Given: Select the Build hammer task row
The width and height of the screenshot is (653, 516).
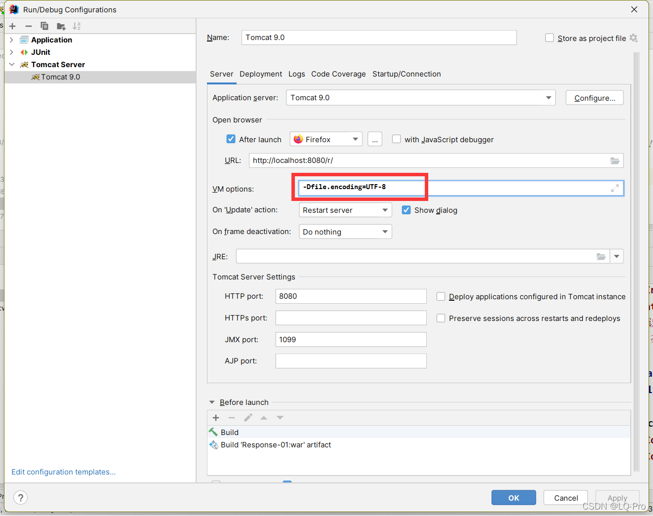Looking at the screenshot, I should pos(419,432).
